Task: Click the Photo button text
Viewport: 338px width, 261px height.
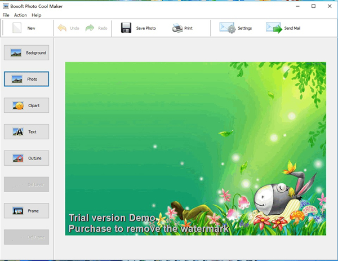Action: pyautogui.click(x=32, y=79)
